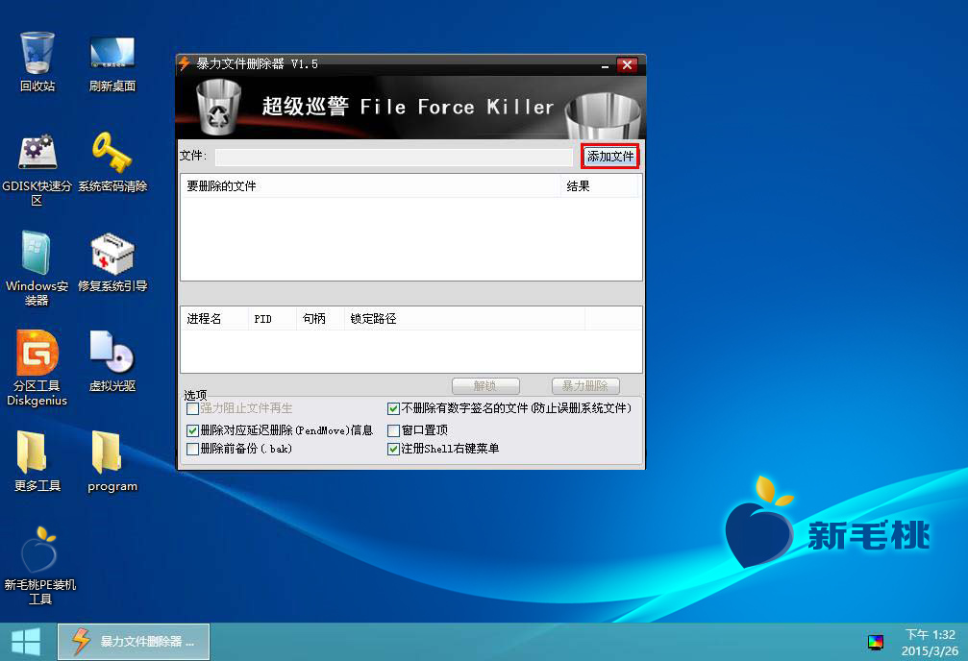Launch 新毛桃PE装机工具 desktop icon
Image resolution: width=968 pixels, height=661 pixels.
(39, 565)
